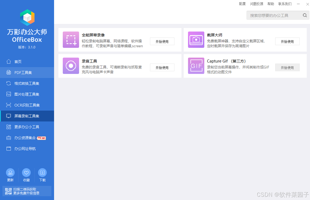Click the search magnifier icon
This screenshot has width=310, height=200.
tap(305, 15)
